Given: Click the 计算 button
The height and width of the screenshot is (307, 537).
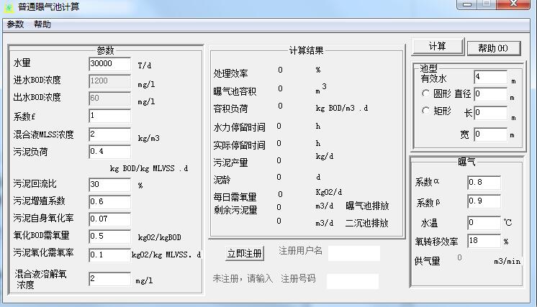Looking at the screenshot, I should point(438,46).
